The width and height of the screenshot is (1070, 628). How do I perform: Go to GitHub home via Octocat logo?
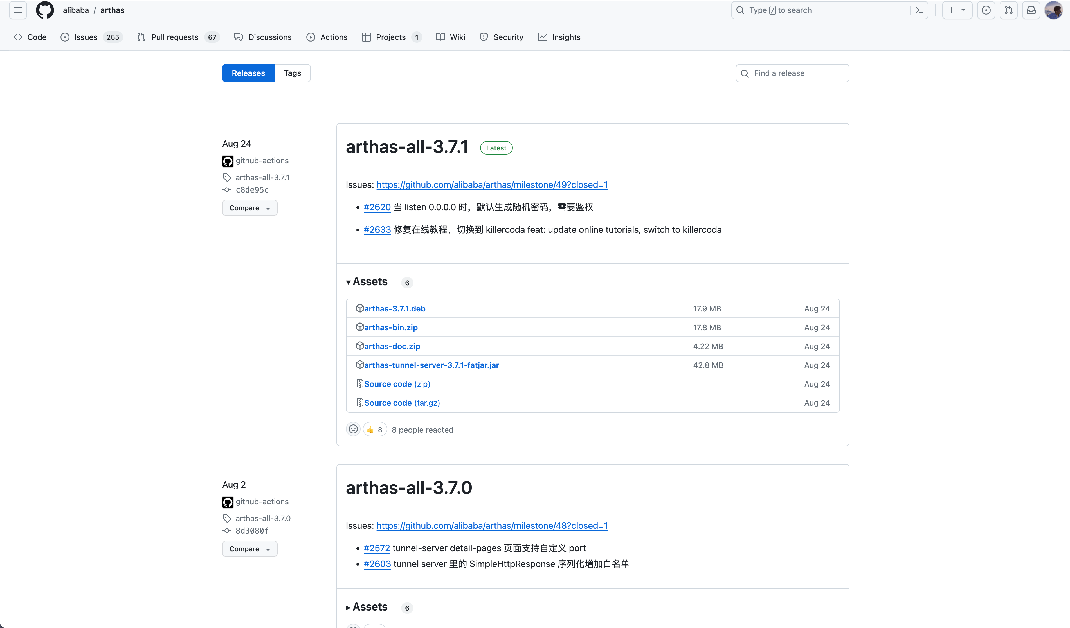point(44,10)
